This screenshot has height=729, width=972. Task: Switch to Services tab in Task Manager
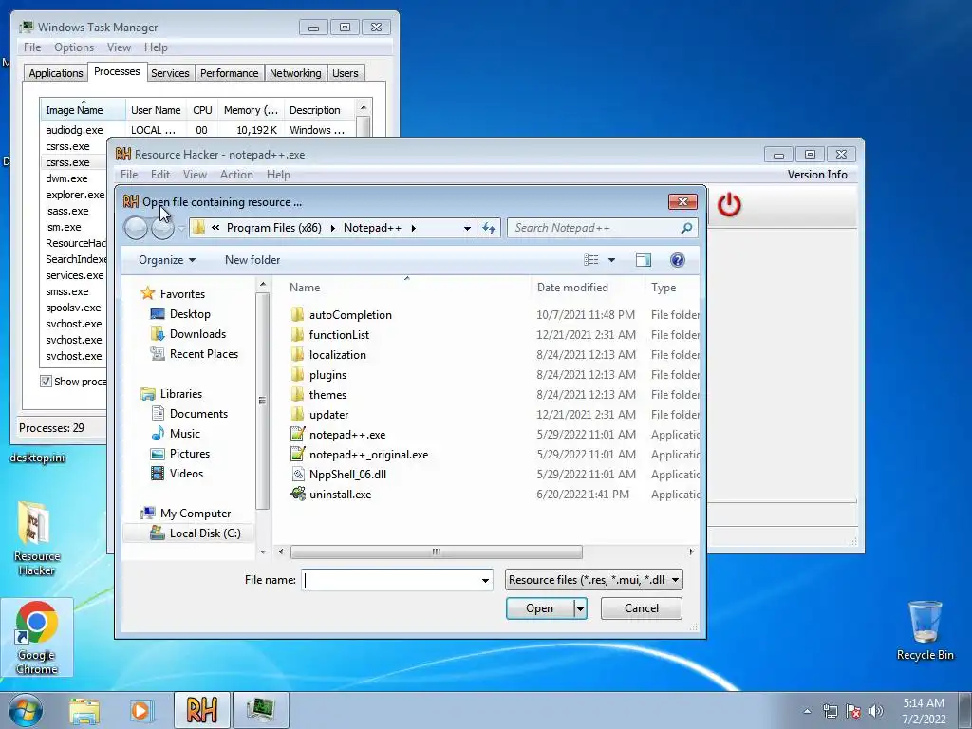pos(170,73)
